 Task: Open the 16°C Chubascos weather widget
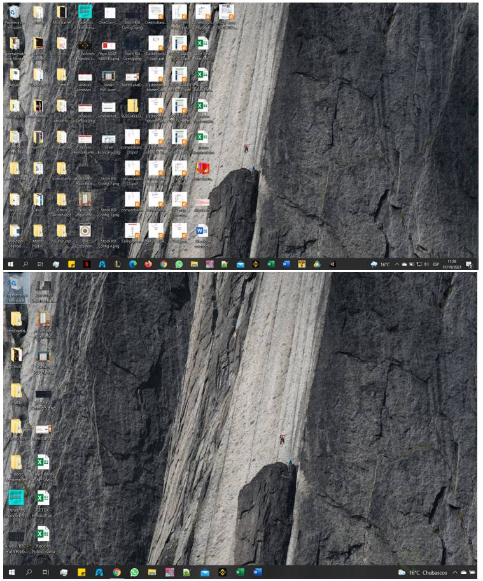coord(423,573)
